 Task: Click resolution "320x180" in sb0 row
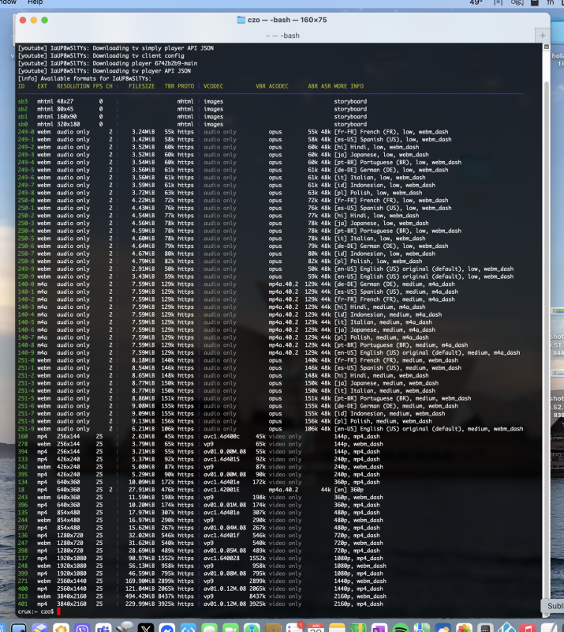pyautogui.click(x=68, y=125)
